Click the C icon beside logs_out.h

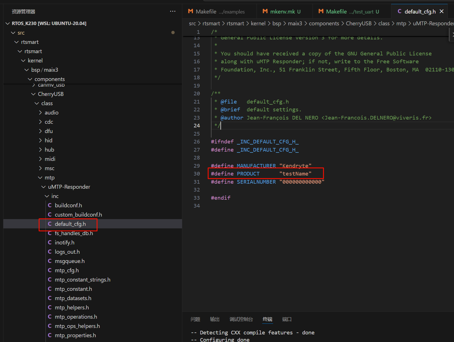[x=50, y=252]
